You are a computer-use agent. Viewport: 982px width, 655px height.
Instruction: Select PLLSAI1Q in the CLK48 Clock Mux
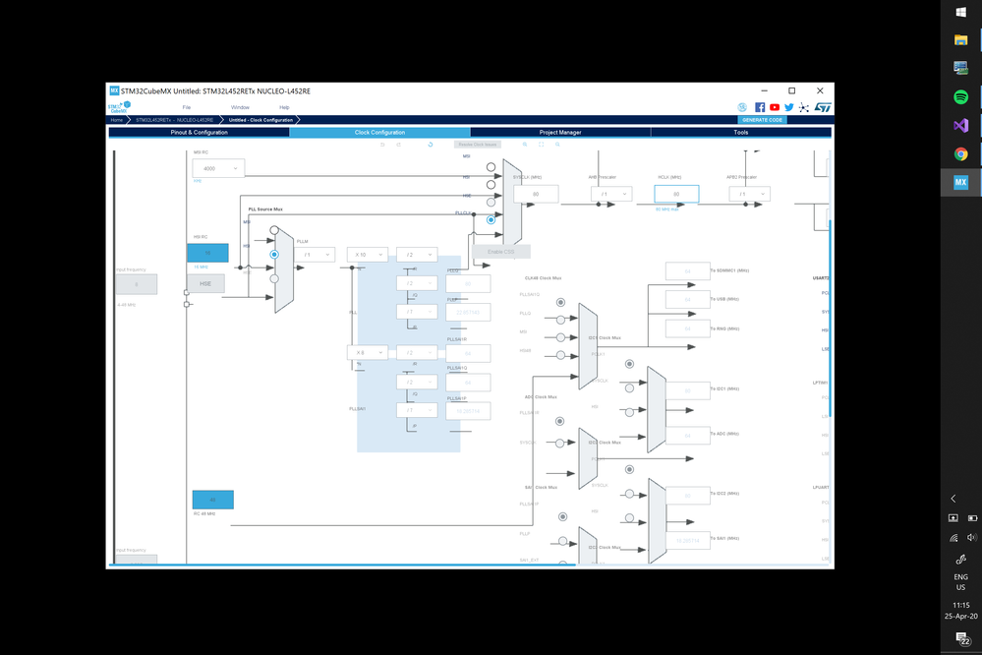point(561,302)
